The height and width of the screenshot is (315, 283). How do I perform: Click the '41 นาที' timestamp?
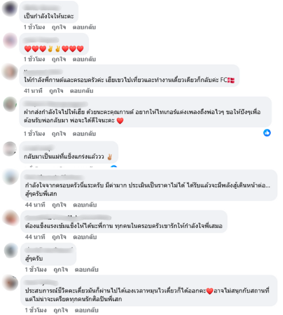[33, 91]
